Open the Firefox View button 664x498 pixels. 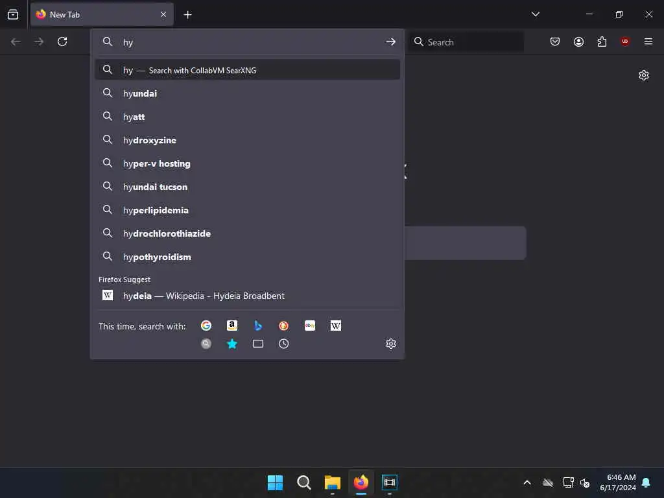click(x=13, y=14)
